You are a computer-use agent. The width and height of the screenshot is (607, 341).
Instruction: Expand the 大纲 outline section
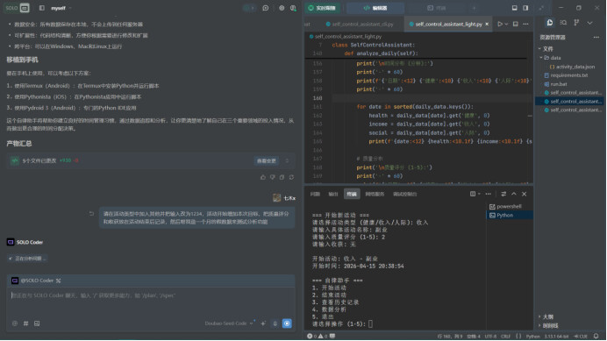click(547, 316)
